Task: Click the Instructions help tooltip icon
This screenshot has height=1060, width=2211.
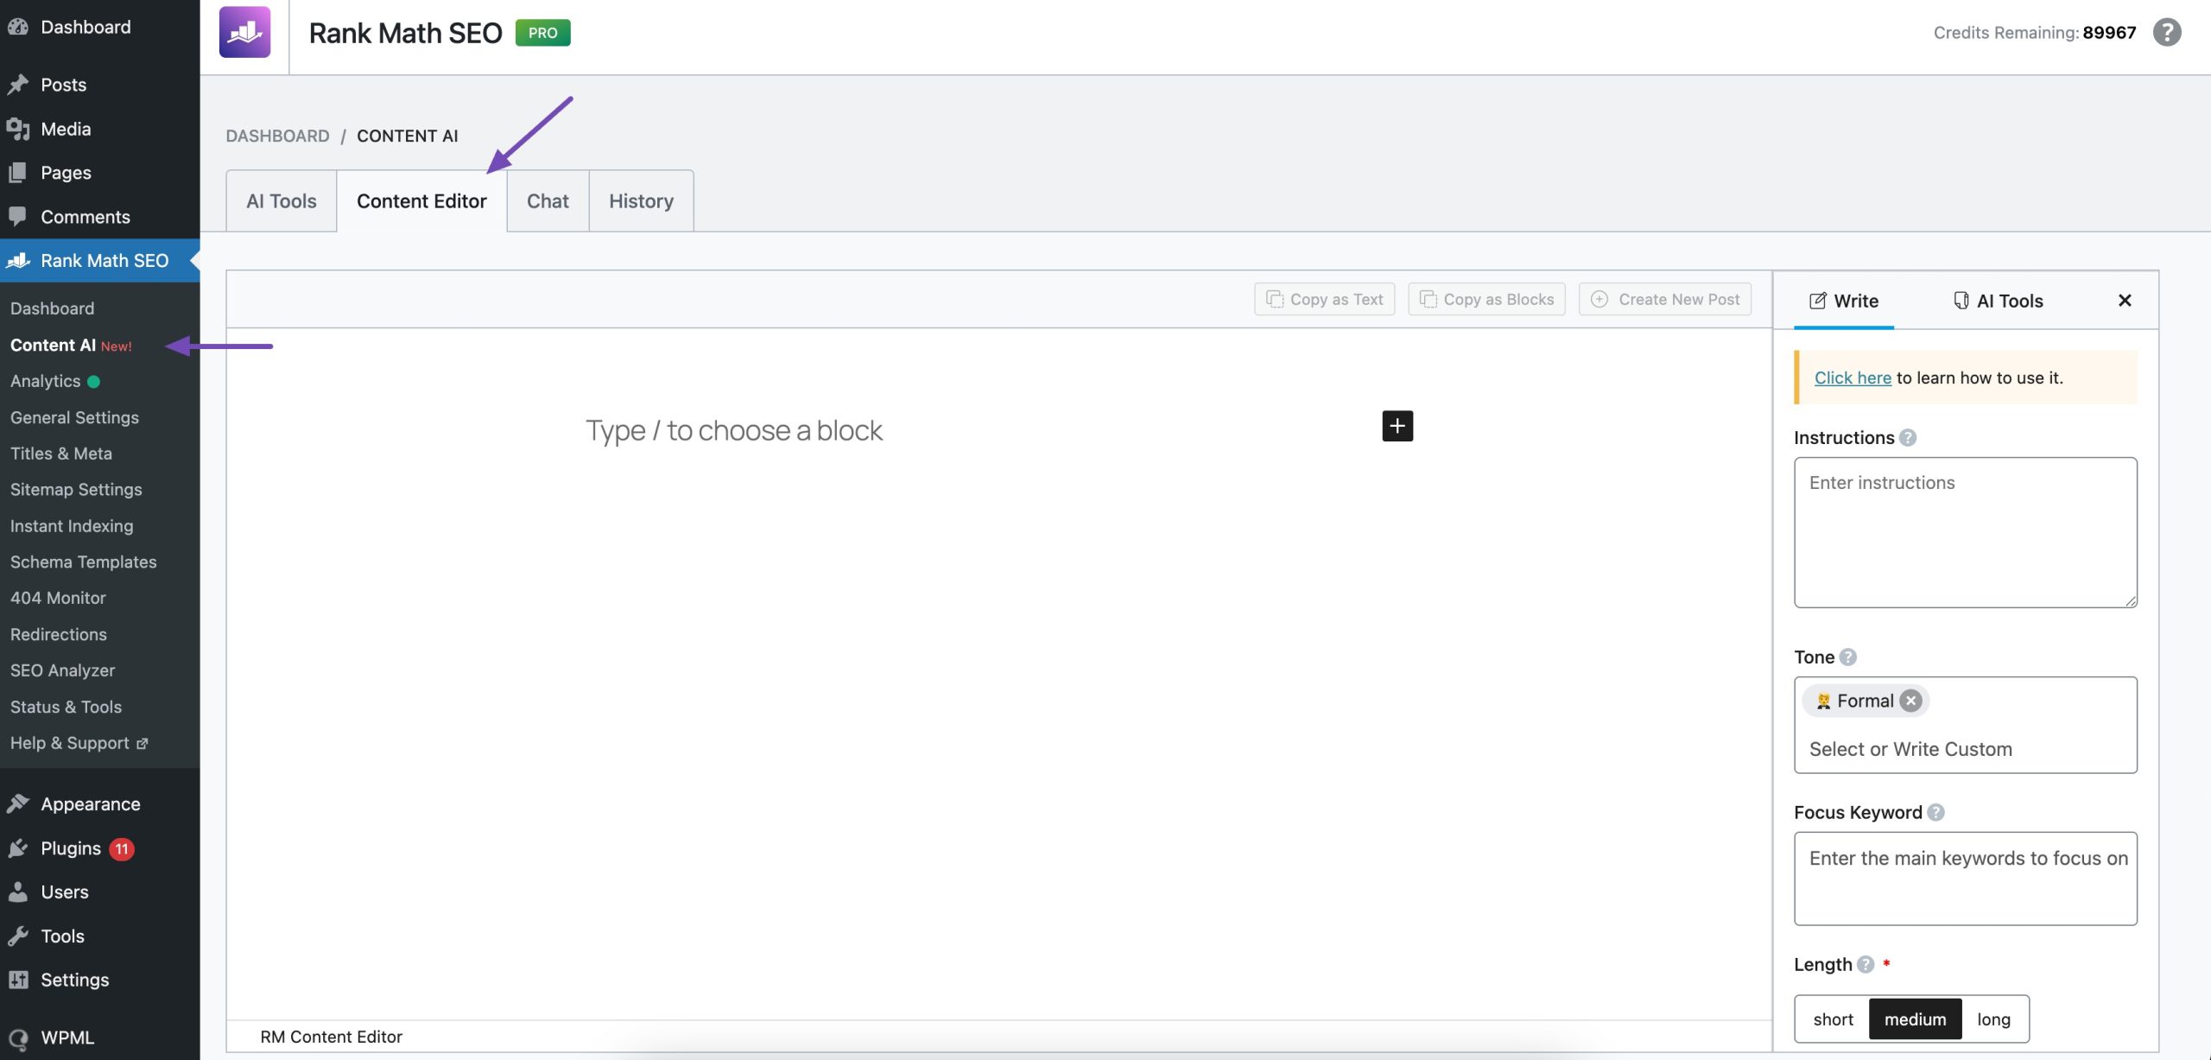Action: coord(1908,438)
